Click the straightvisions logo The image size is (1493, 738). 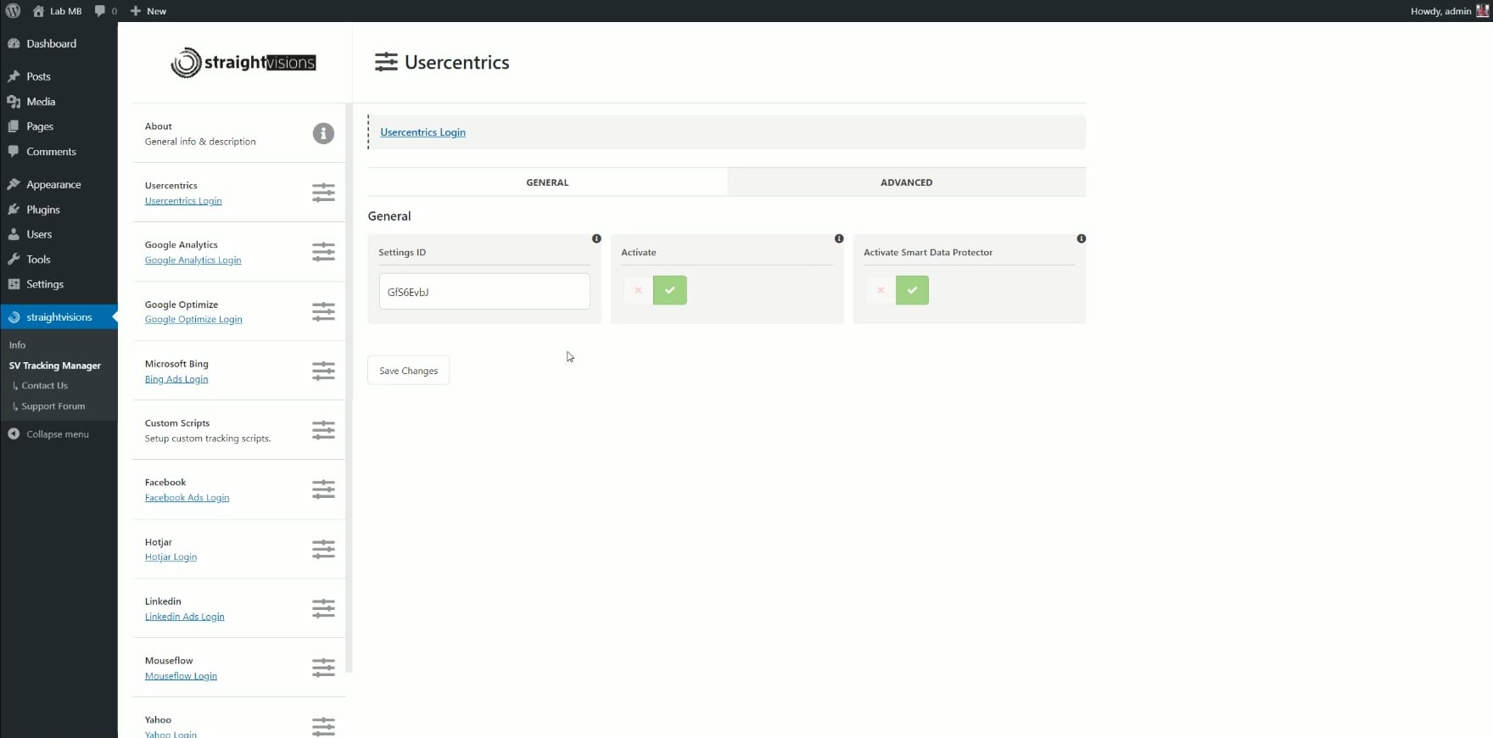(243, 63)
